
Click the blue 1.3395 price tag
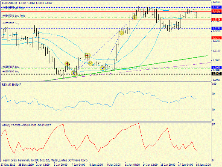[216, 7]
